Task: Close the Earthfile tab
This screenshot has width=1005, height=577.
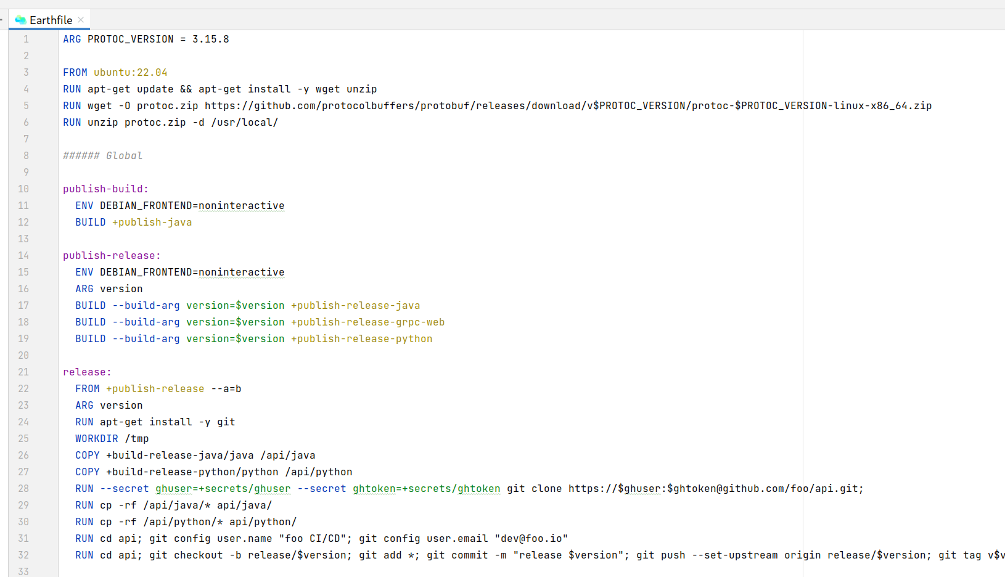Action: [x=81, y=20]
